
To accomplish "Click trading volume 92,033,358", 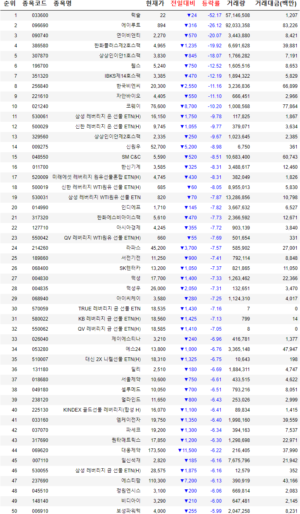I will [238, 25].
